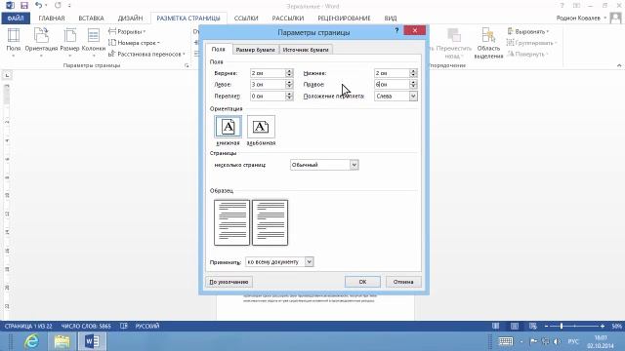Click the Правое margin field
The height and width of the screenshot is (351, 625).
tap(392, 85)
